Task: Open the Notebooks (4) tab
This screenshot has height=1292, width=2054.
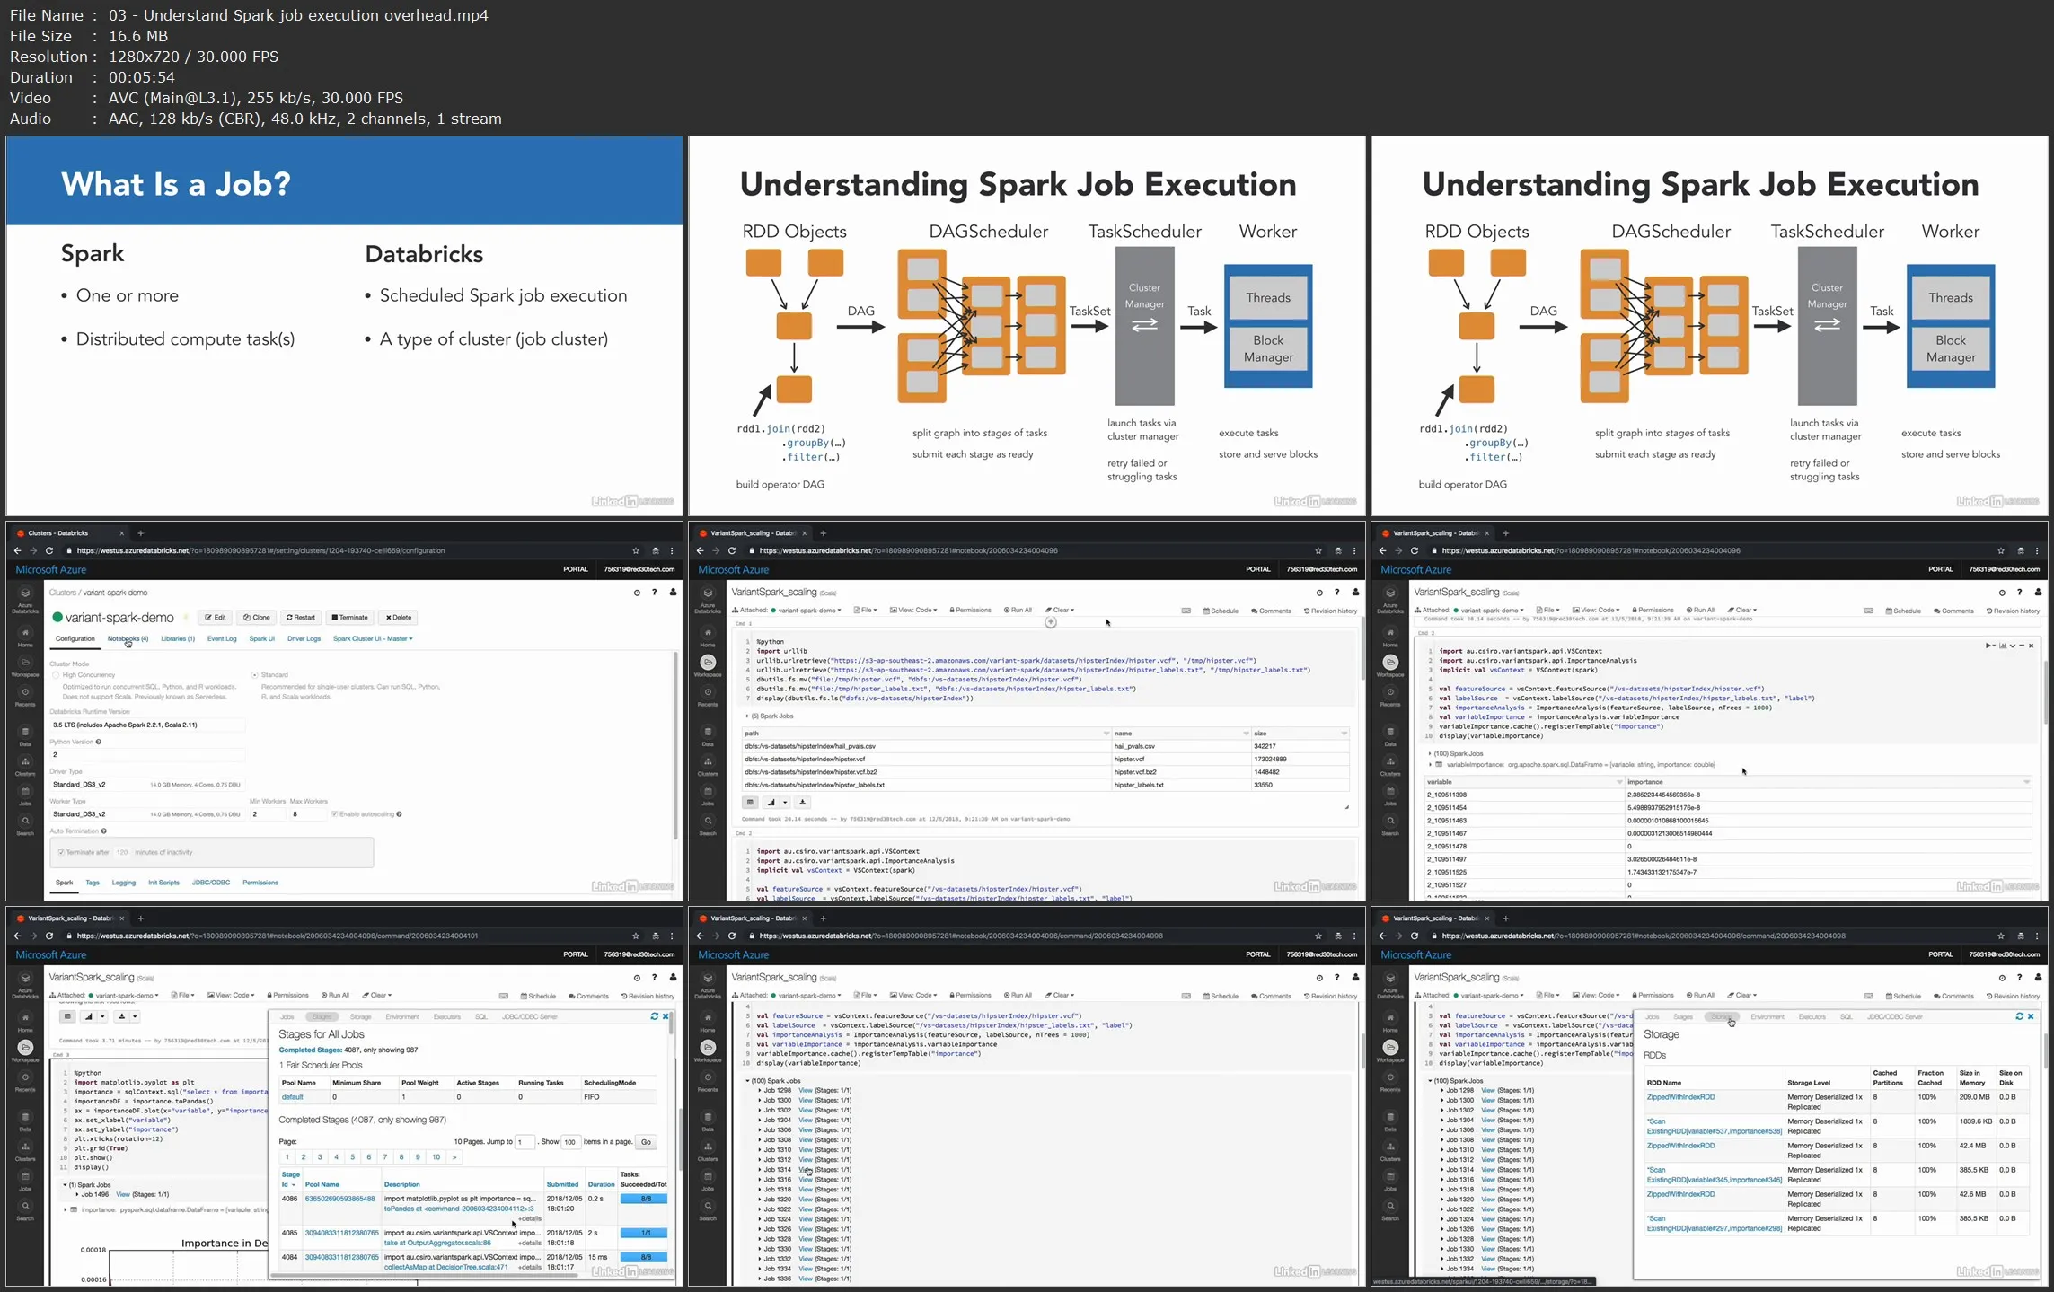Action: (x=128, y=638)
